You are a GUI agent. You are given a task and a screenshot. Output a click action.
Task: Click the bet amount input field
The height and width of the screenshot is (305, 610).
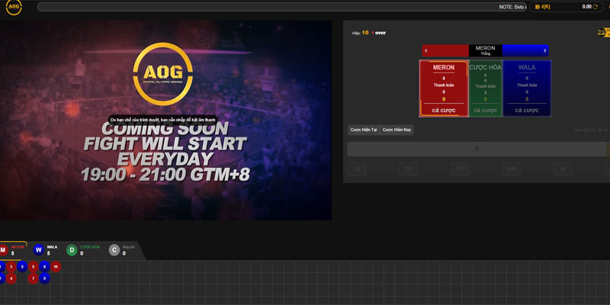[477, 149]
